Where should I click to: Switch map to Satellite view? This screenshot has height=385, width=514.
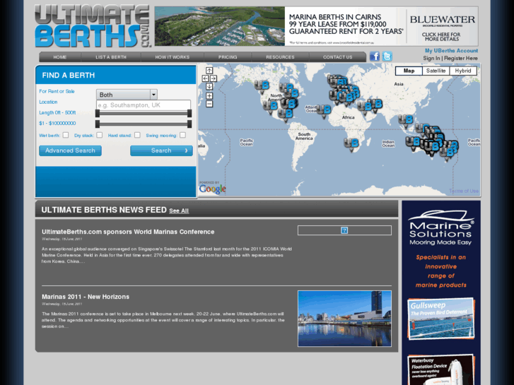tap(436, 71)
